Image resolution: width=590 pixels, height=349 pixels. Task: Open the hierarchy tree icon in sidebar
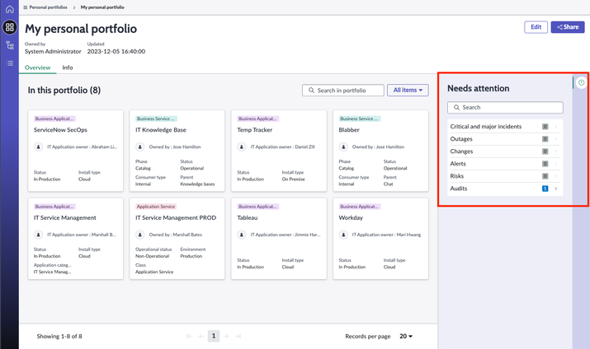9,45
